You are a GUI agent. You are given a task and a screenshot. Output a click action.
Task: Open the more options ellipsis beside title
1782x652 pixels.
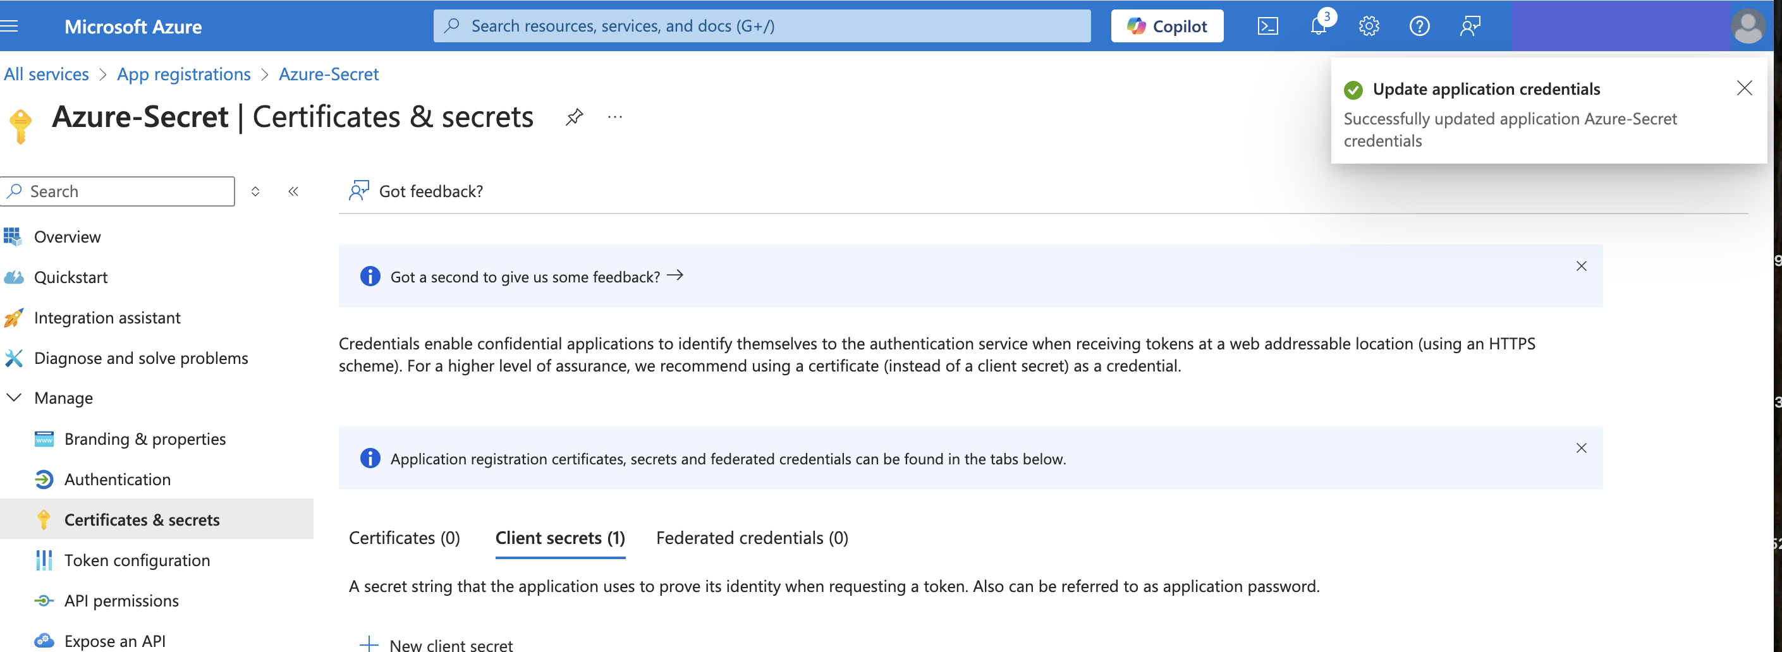[x=614, y=117]
